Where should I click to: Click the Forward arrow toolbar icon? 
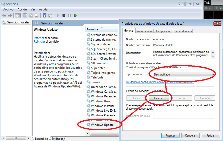coord(10,15)
